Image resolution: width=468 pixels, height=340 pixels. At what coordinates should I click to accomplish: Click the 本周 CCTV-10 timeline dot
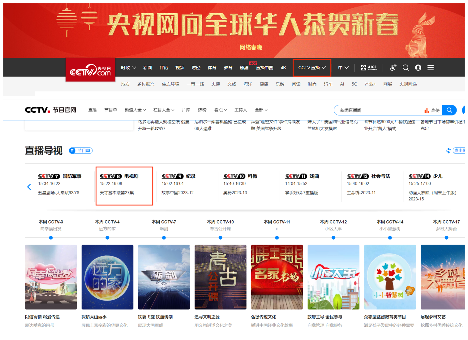tap(220, 238)
